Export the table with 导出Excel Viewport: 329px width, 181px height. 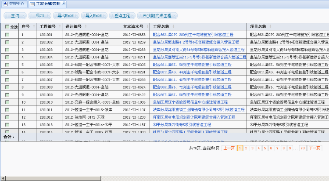[66, 15]
